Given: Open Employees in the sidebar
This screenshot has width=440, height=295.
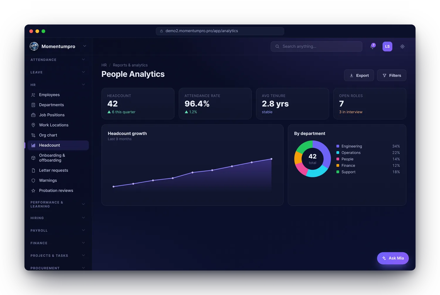Looking at the screenshot, I should pos(58,95).
